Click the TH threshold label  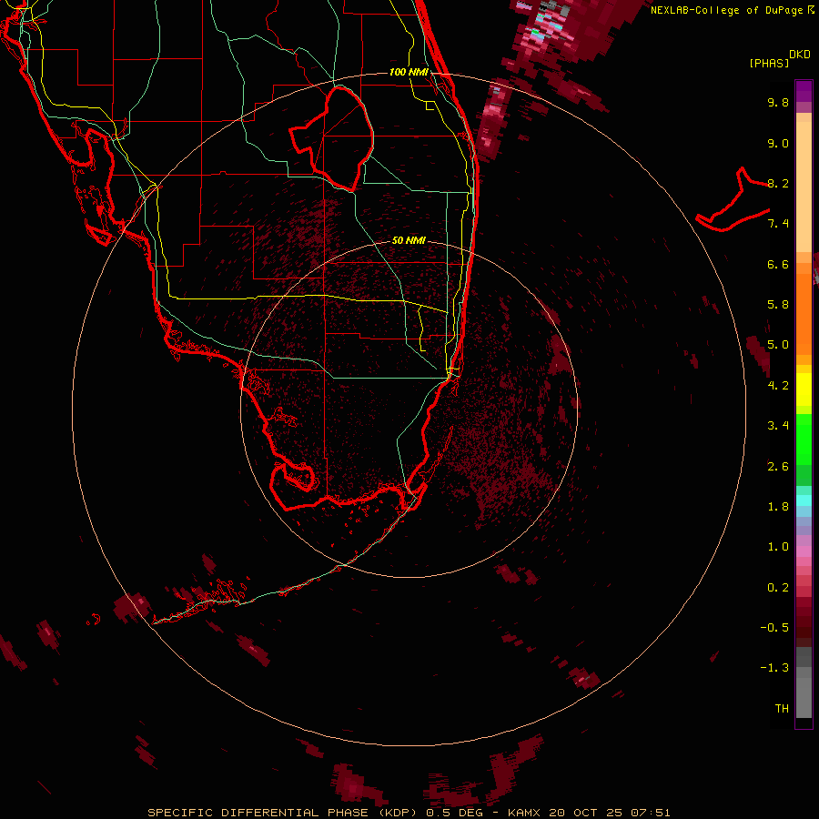(x=782, y=709)
